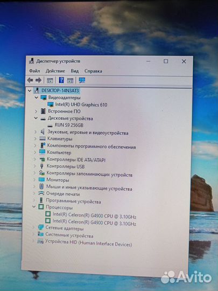Expand the Сетевые адаптеры branch
Image resolution: width=218 pixels, height=291 pixels.
pyautogui.click(x=33, y=227)
